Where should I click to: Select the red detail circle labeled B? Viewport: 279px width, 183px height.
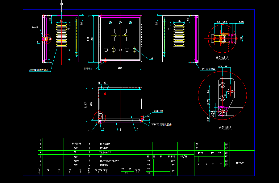tap(47, 39)
